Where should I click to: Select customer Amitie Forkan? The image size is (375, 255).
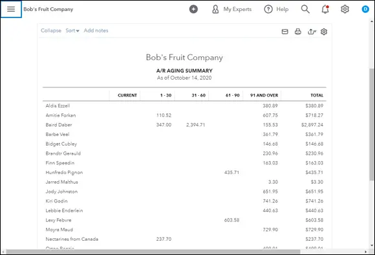pos(61,115)
